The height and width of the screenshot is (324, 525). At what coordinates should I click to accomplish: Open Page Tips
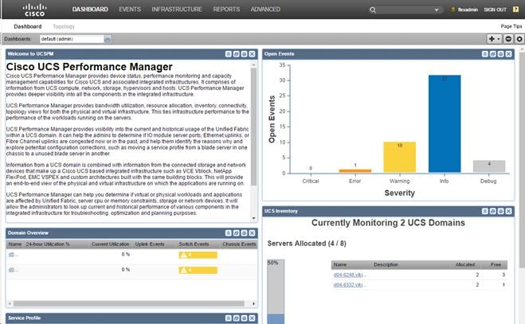511,26
